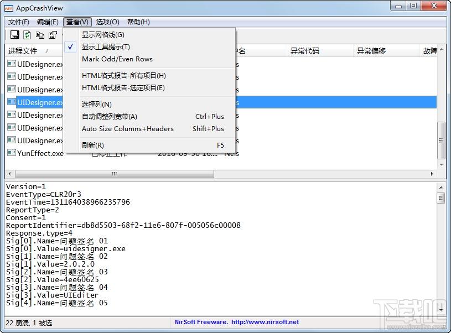Viewport: 451px width, 333px height.
Task: Click the Response.type=4 line
Action: [39, 233]
